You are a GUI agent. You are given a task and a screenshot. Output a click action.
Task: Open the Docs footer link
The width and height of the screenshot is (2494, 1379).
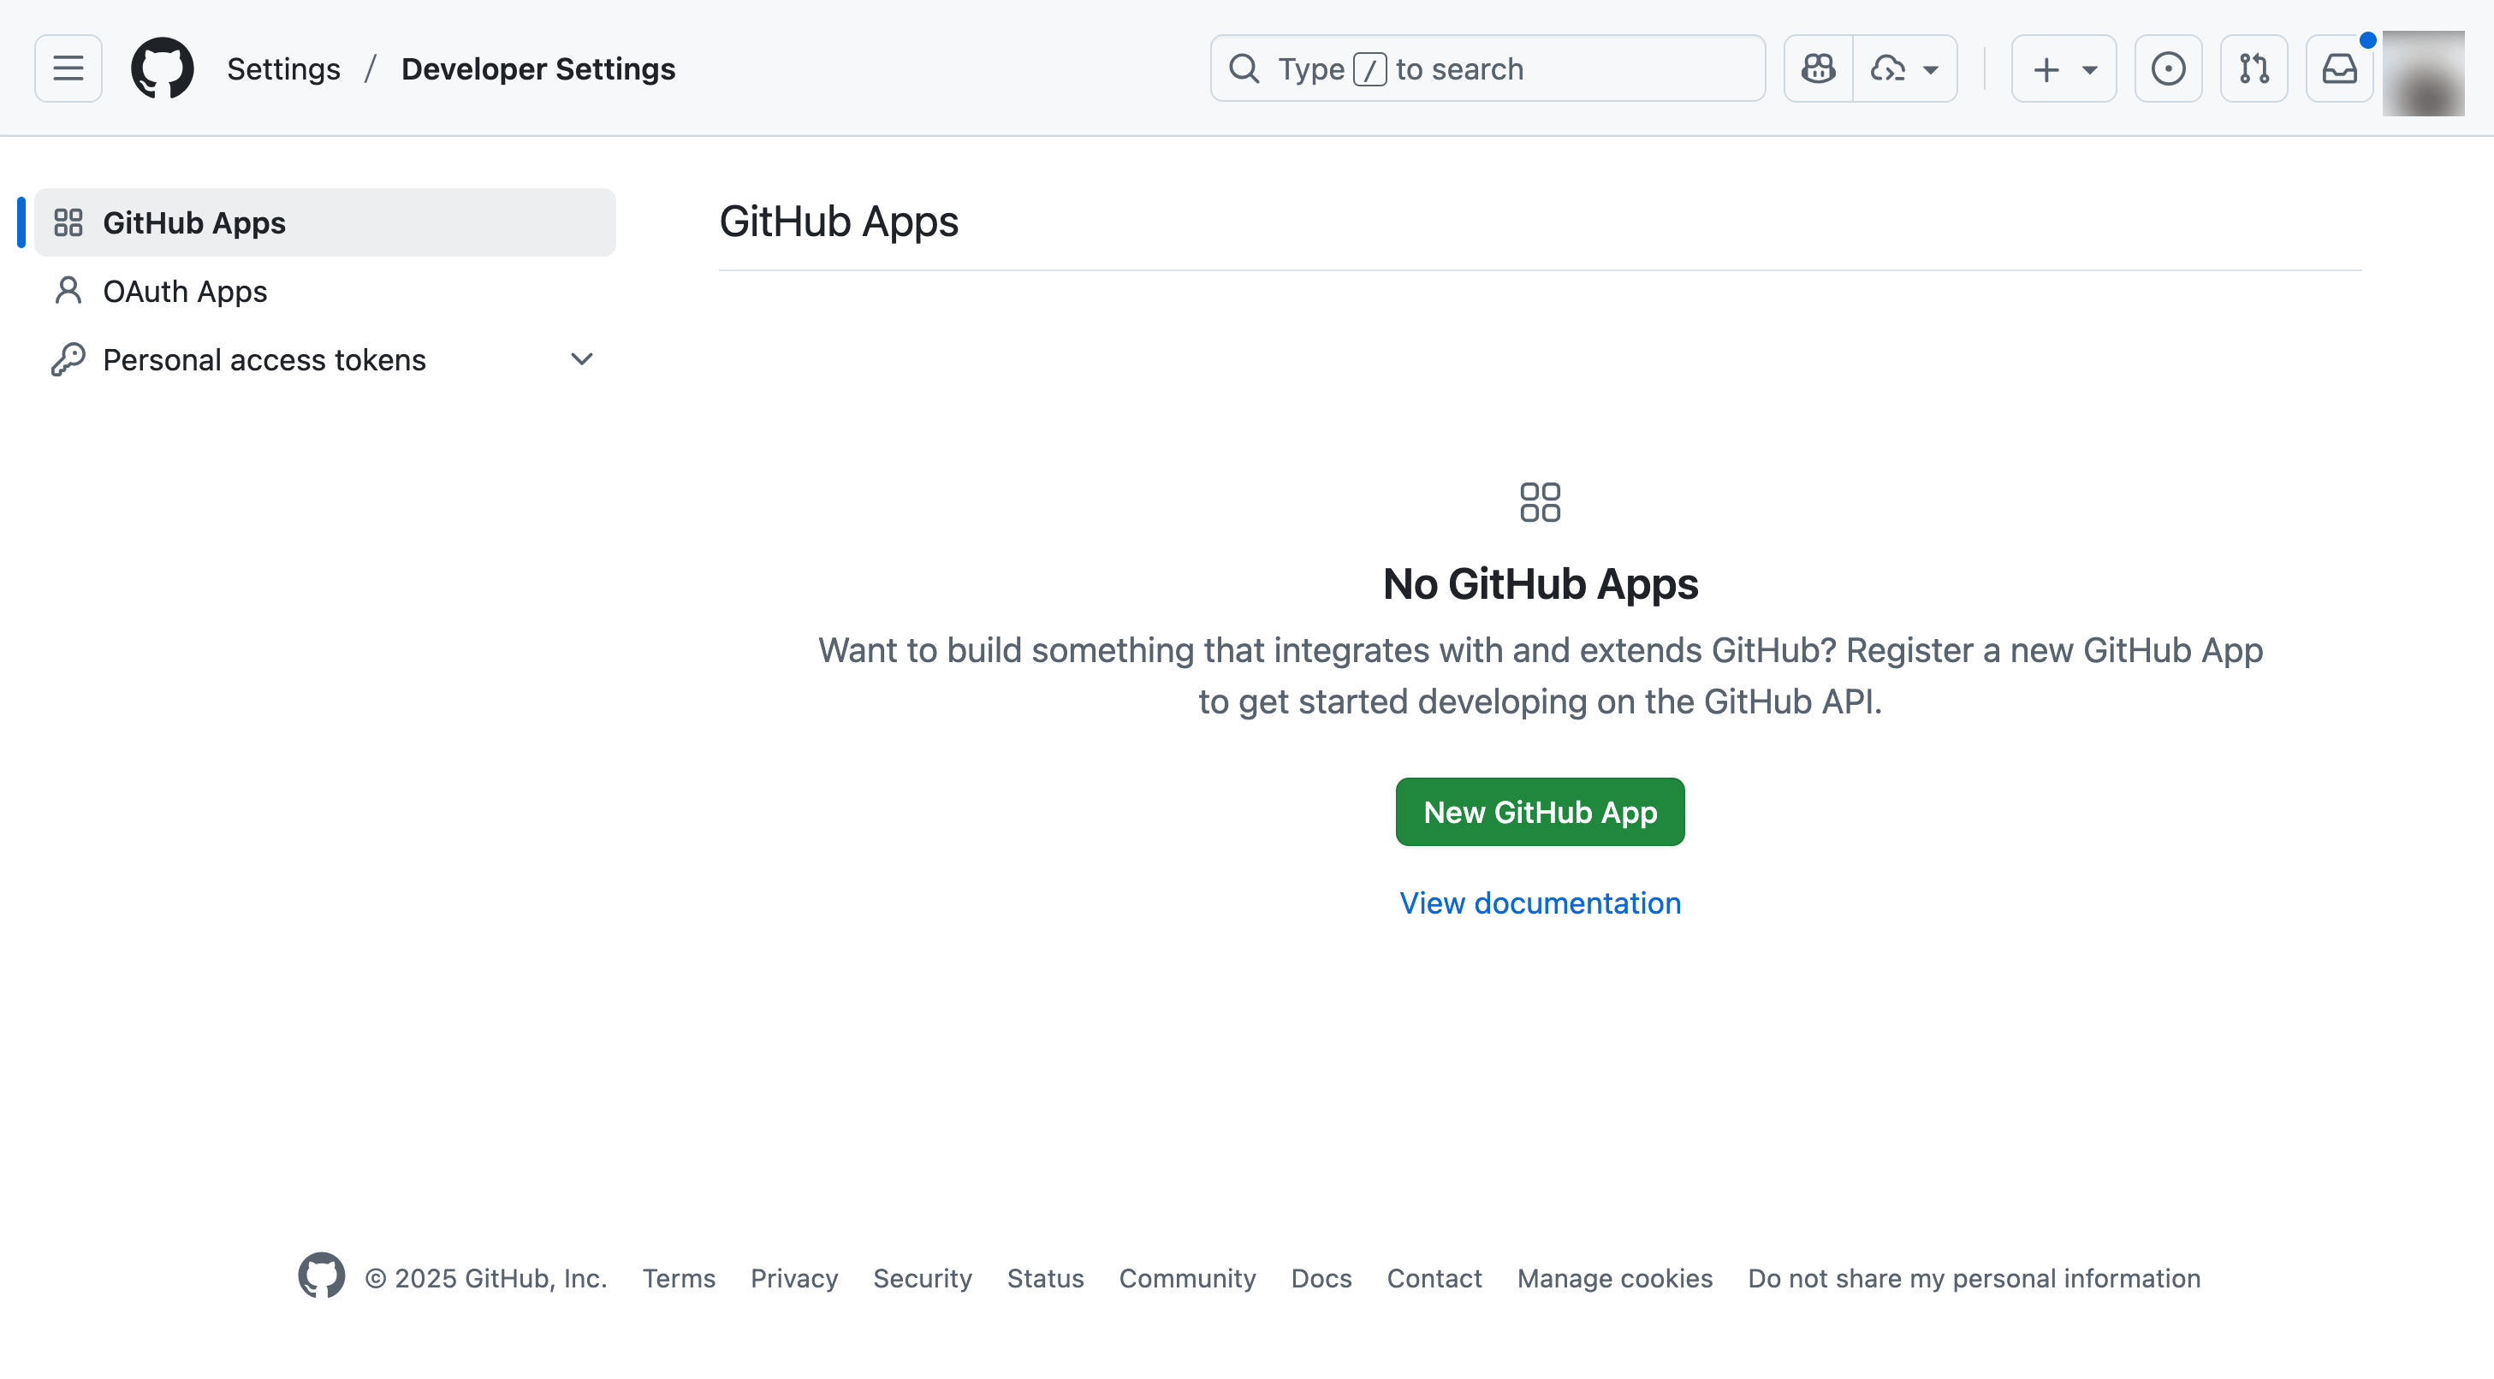coord(1321,1278)
